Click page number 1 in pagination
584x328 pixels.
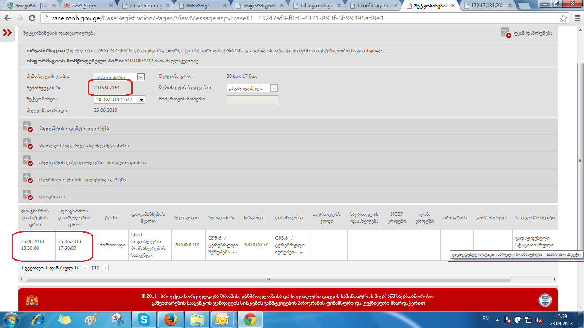click(x=95, y=268)
